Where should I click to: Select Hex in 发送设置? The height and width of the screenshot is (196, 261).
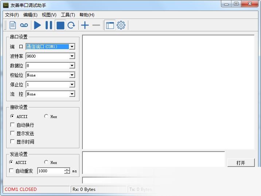[x=51, y=162]
